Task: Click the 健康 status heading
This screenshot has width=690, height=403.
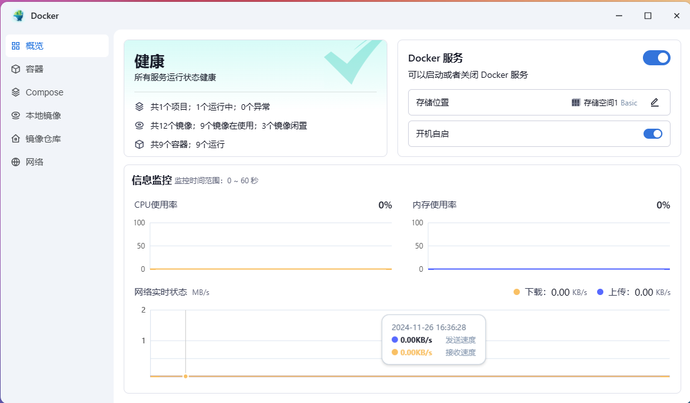Action: (149, 62)
